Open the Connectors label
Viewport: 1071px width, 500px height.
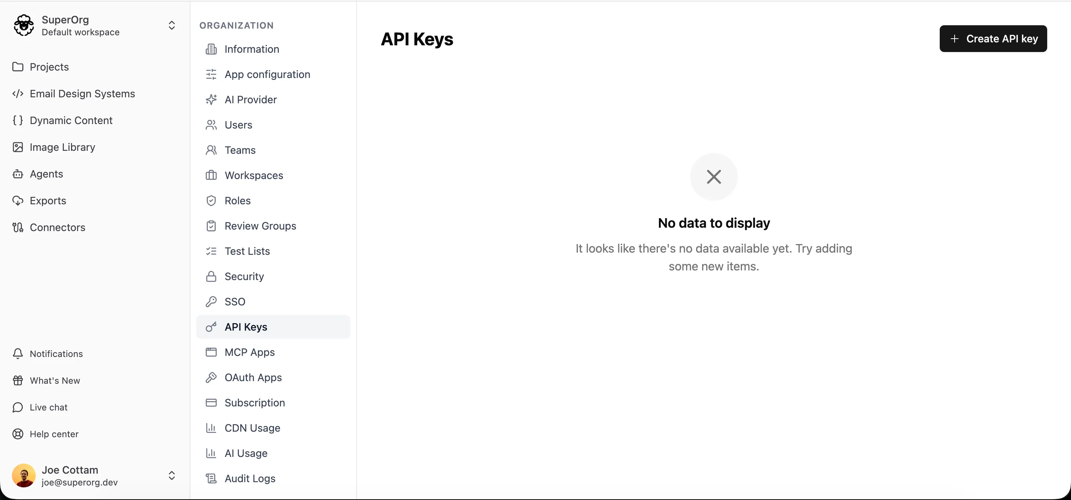click(x=57, y=228)
